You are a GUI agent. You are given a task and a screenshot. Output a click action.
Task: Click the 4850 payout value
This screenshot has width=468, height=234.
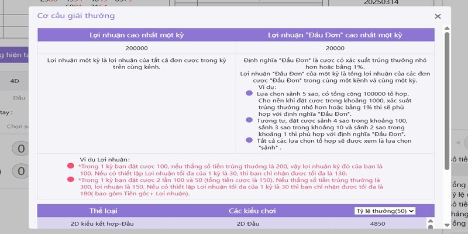[x=377, y=223]
